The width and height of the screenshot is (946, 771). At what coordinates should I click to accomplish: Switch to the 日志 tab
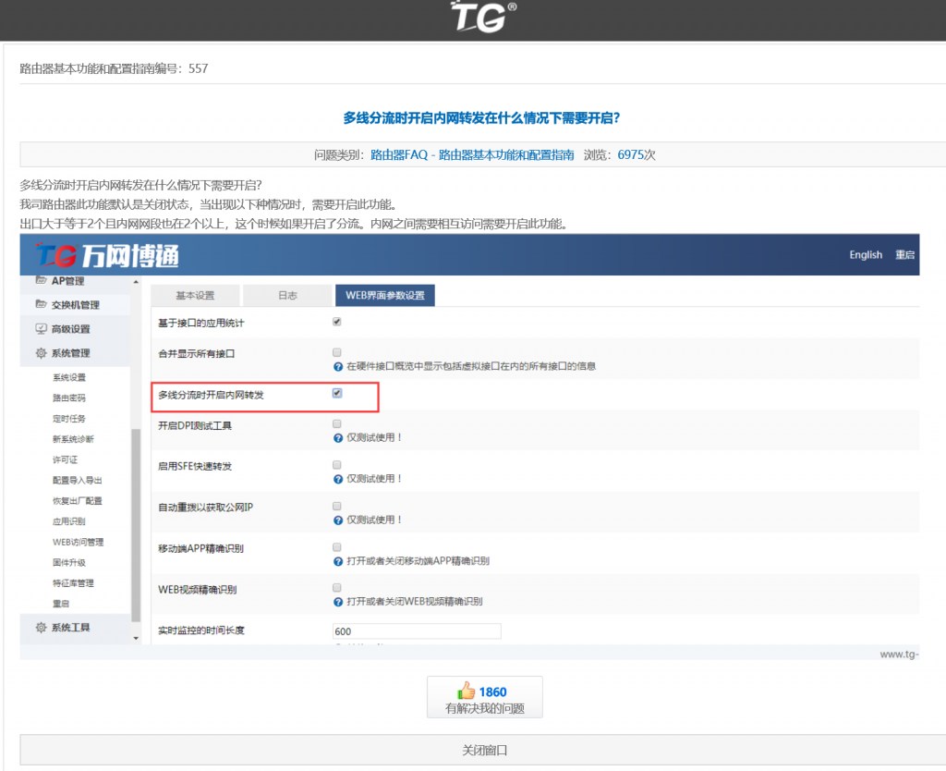tap(287, 296)
